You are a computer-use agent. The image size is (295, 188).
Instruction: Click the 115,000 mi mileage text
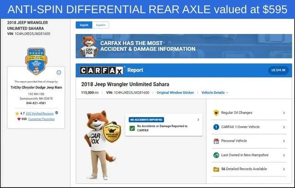point(90,93)
